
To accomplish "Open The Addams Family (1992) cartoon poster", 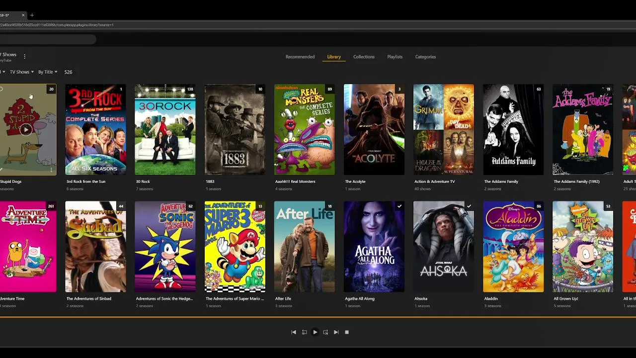I will click(x=583, y=130).
